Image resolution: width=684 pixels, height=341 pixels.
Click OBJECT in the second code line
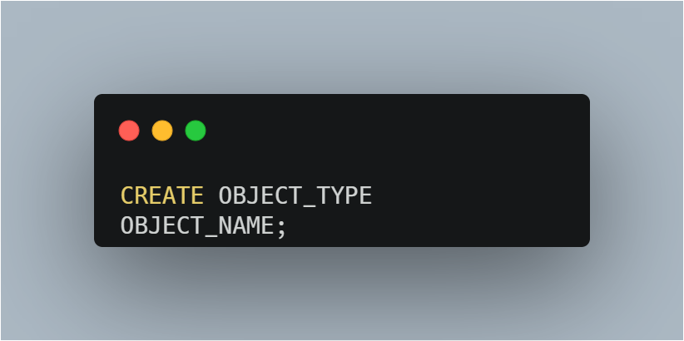point(161,226)
